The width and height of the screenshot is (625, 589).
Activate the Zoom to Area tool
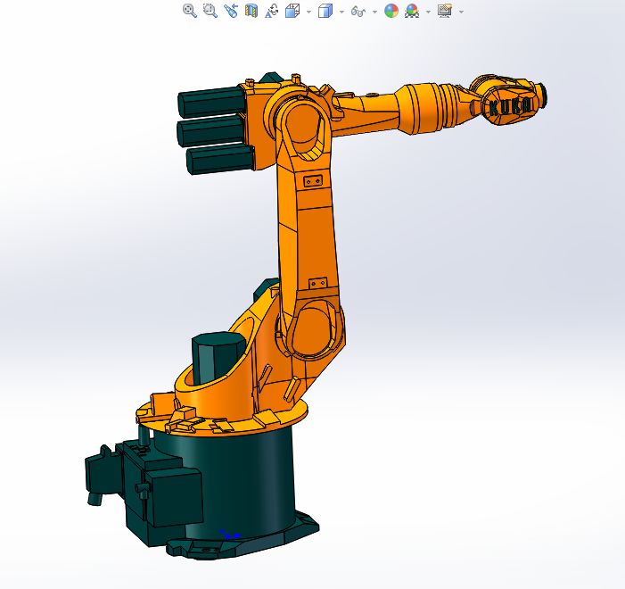click(210, 11)
